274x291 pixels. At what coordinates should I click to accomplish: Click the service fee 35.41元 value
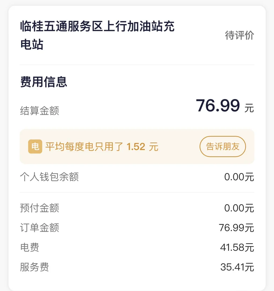point(237,267)
